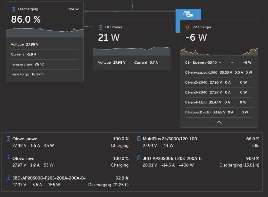Select the 01-jih2-2040 charger row
268x197 pixels.
[x=219, y=82]
